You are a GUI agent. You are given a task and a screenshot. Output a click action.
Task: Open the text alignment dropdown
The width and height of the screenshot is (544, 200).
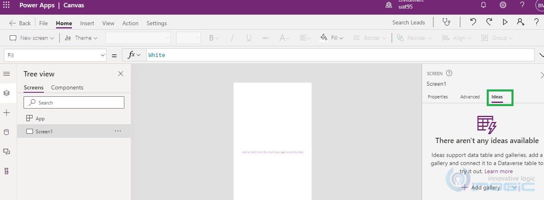(x=305, y=38)
